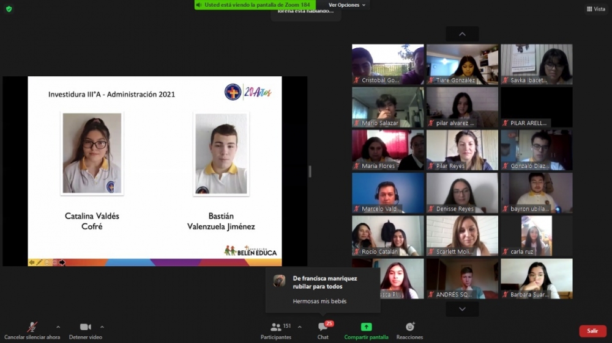The height and width of the screenshot is (343, 612).
Task: Toggle camera with Detener video
Action: click(x=86, y=331)
